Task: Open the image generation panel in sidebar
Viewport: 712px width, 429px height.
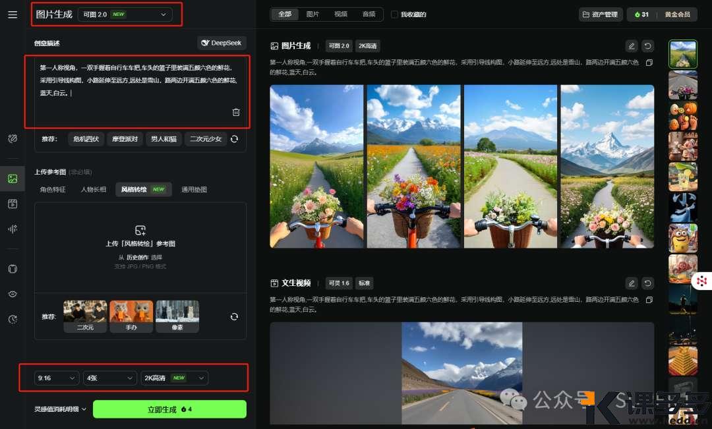Action: (x=12, y=178)
